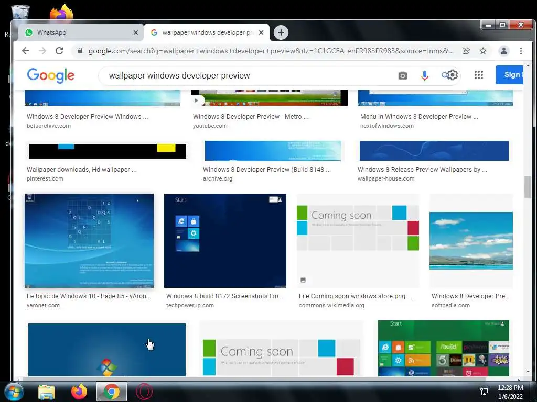Play the youtube Metro video thumbnail
This screenshot has height=402, width=537.
click(269, 98)
